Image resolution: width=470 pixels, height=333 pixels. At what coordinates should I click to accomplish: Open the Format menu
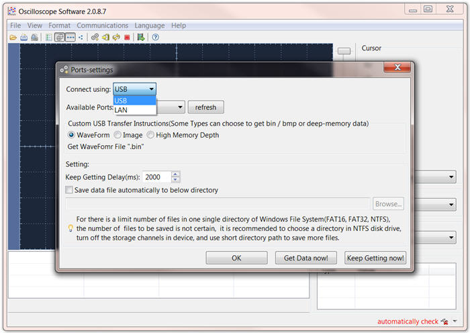(59, 26)
